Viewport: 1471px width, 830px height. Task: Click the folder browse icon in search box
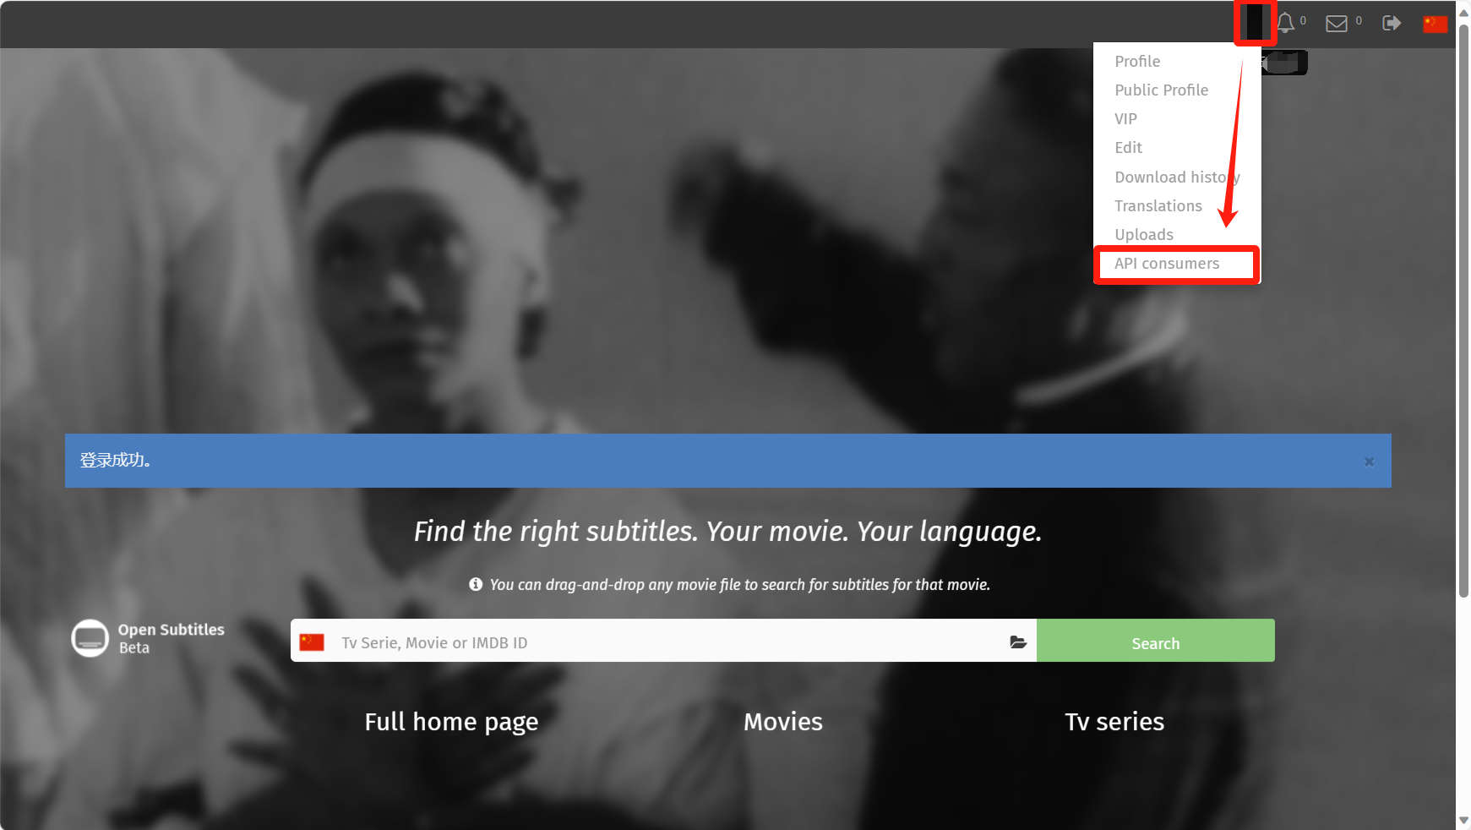point(1018,642)
